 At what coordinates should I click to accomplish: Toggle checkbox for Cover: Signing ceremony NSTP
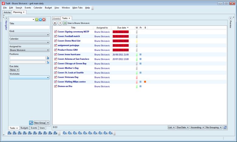[55, 32]
